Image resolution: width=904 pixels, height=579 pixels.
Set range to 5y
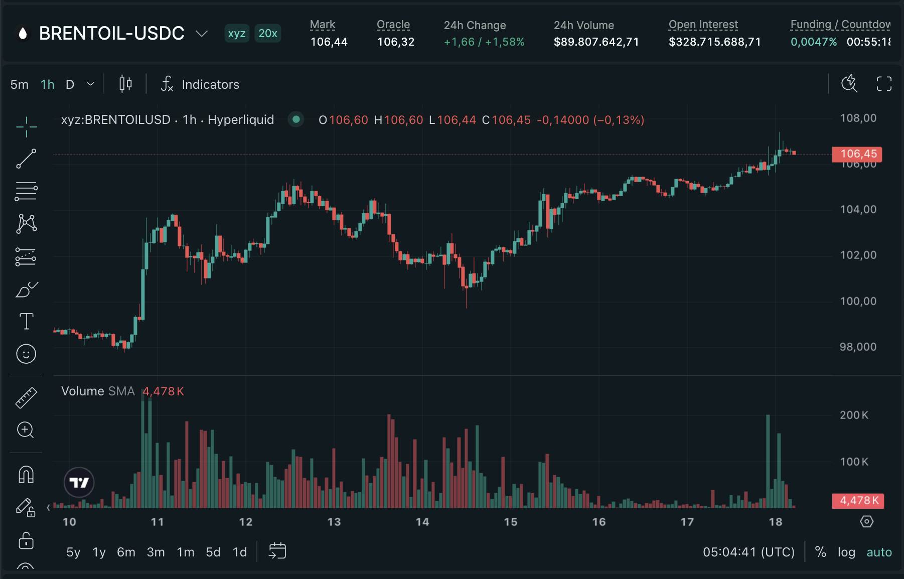click(x=73, y=552)
